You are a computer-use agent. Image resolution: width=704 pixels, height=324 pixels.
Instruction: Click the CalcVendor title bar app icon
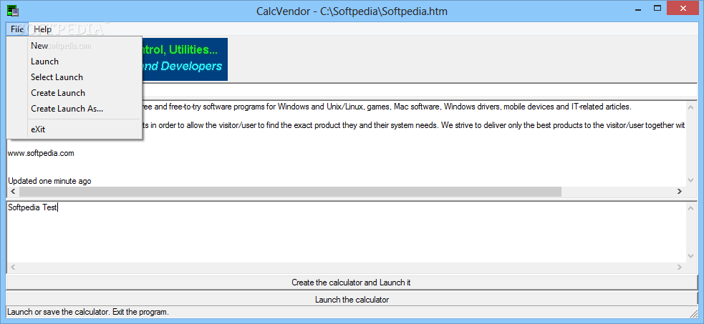12,10
